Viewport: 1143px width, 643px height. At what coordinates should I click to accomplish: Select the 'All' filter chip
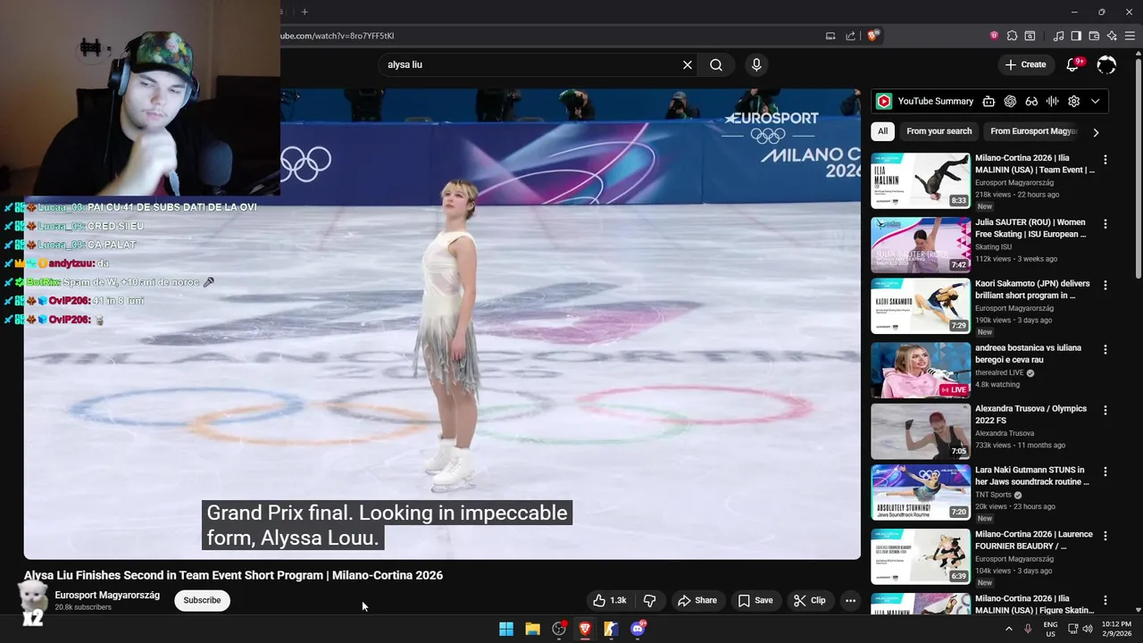[882, 131]
